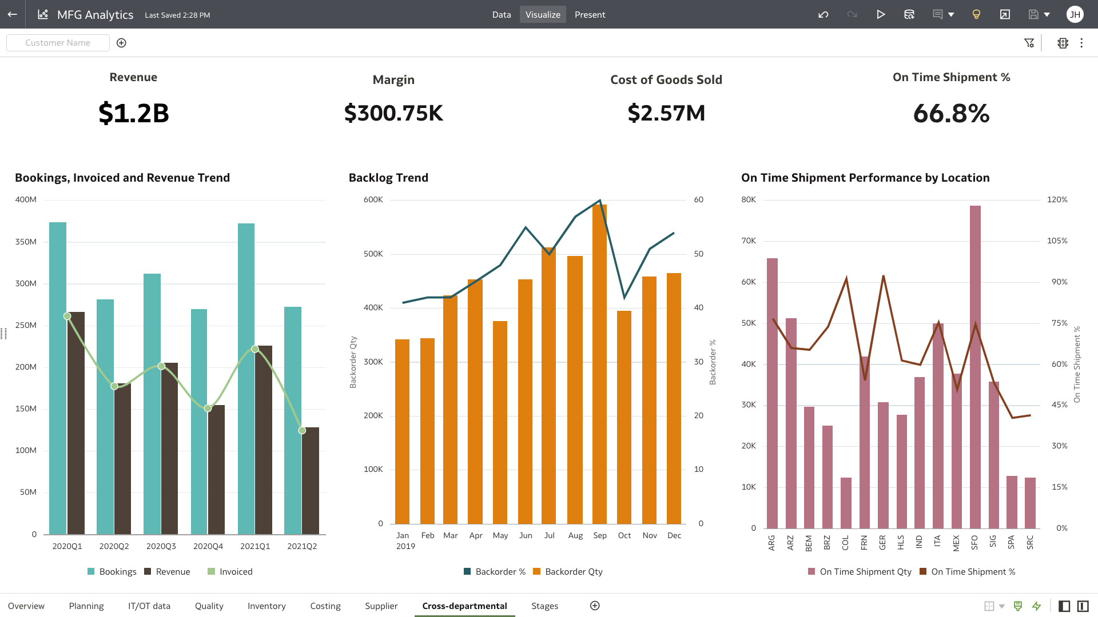Expand the save options dropdown arrow
The image size is (1098, 617).
[x=1047, y=14]
